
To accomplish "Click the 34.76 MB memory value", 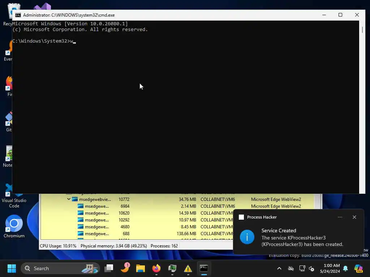I will (x=188, y=199).
